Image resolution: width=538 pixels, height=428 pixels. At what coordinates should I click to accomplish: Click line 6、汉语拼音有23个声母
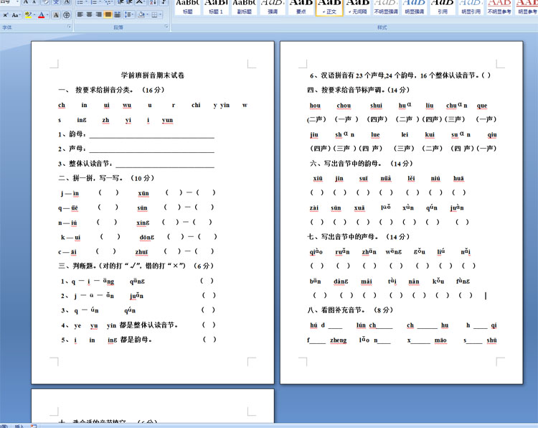click(400, 75)
